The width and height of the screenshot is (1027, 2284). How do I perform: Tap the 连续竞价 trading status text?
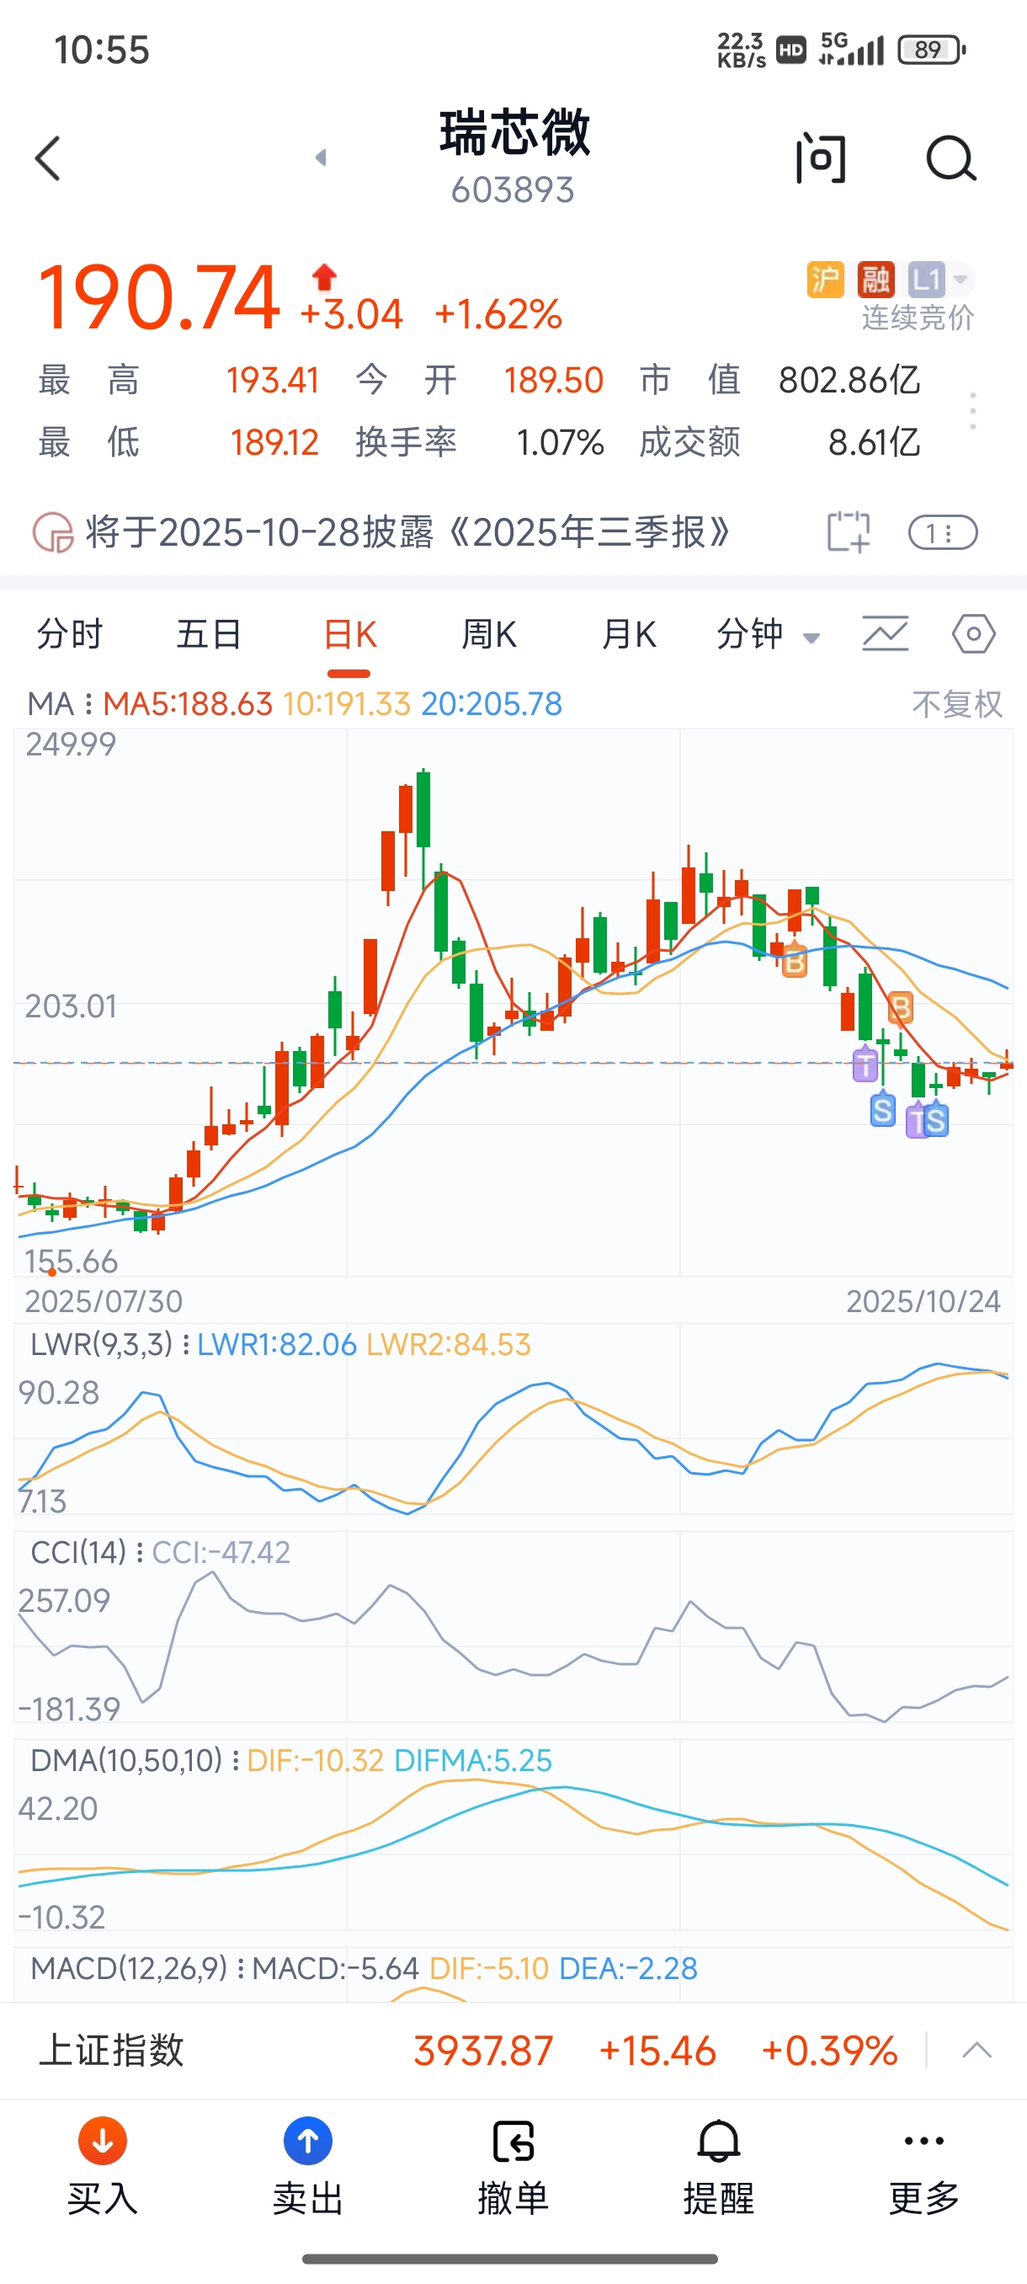tap(918, 318)
